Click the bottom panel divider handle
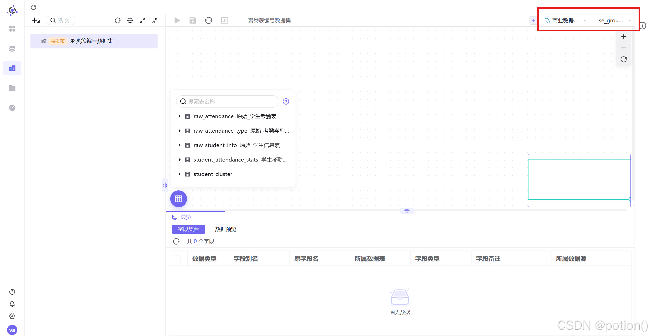649x336 pixels. 407,211
